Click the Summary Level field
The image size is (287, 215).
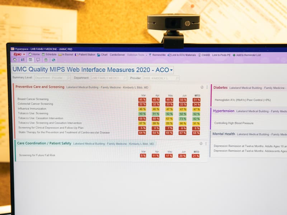point(52,78)
